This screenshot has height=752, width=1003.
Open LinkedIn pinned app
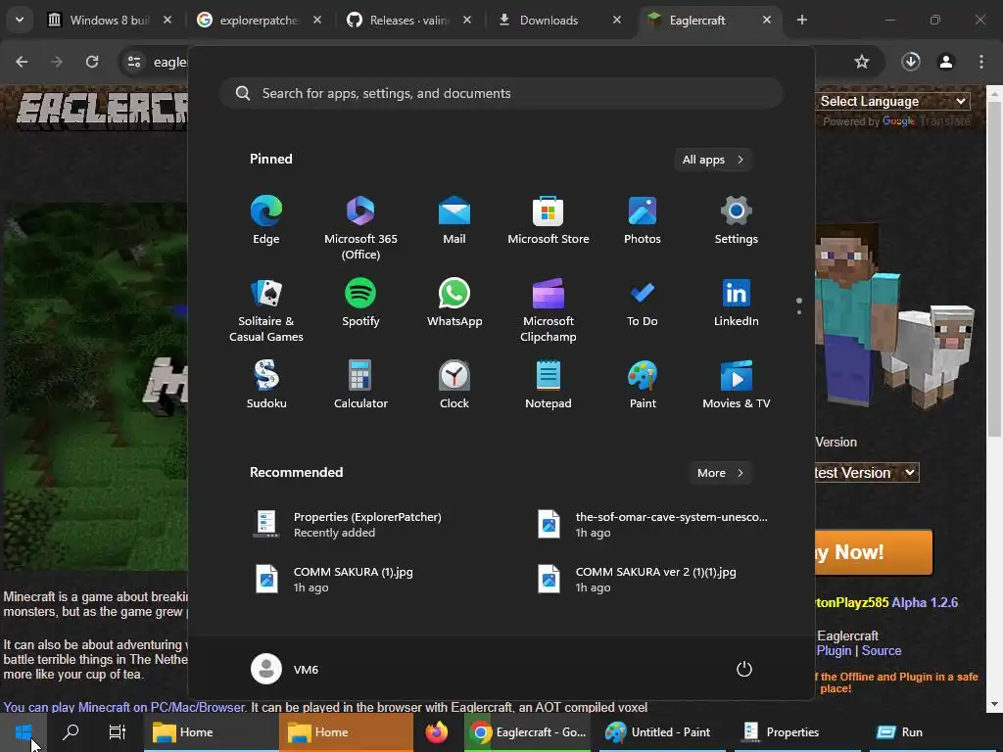pos(737,304)
